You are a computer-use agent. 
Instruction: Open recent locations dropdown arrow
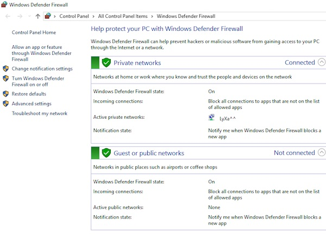click(x=29, y=16)
